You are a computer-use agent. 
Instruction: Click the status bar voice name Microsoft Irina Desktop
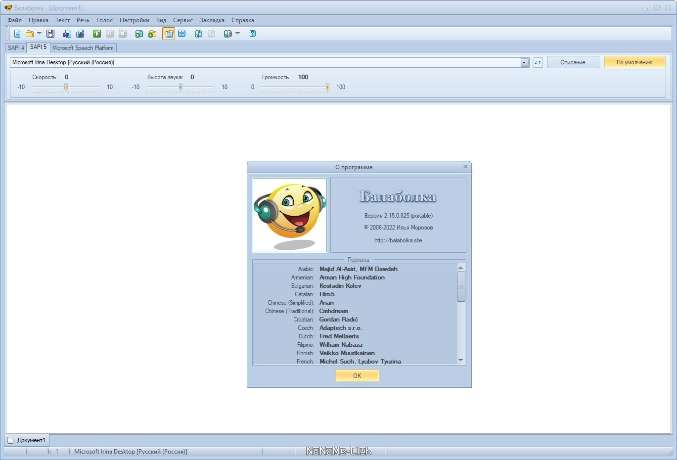pyautogui.click(x=131, y=452)
